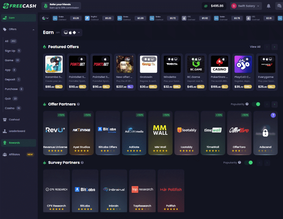This screenshot has width=283, height=219.
Task: Open the Lootably offer wall
Action: tap(187, 133)
